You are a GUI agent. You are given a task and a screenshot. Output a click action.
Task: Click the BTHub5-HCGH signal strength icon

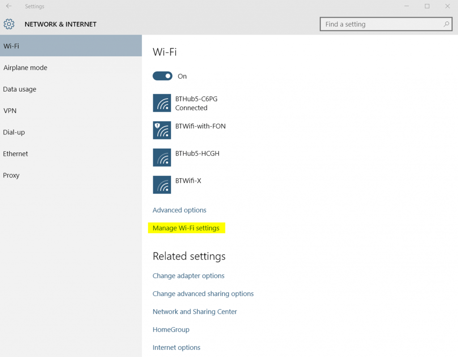tap(161, 157)
